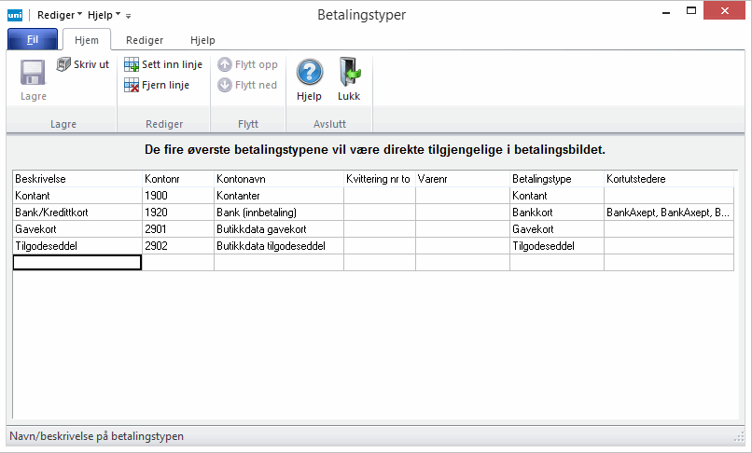Click the Flytt ned arrow
The height and width of the screenshot is (453, 752).
point(225,85)
